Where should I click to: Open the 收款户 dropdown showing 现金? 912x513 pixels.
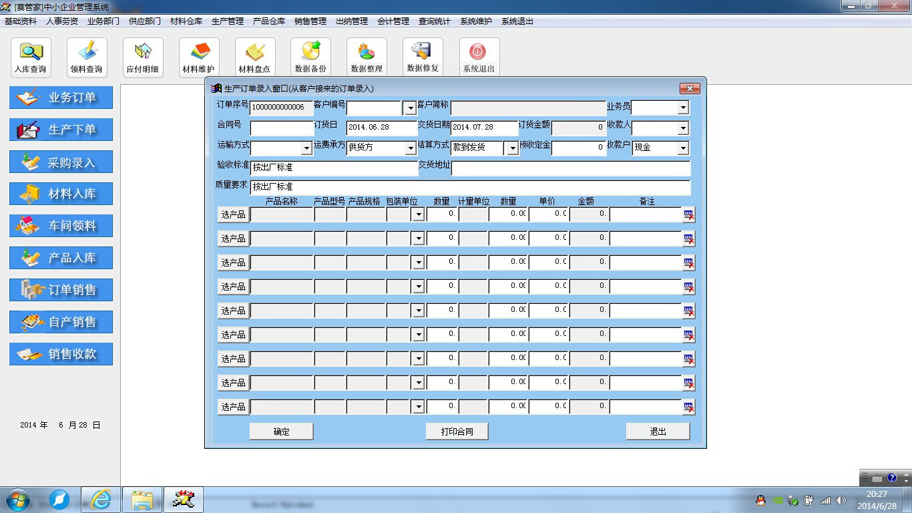coord(682,148)
